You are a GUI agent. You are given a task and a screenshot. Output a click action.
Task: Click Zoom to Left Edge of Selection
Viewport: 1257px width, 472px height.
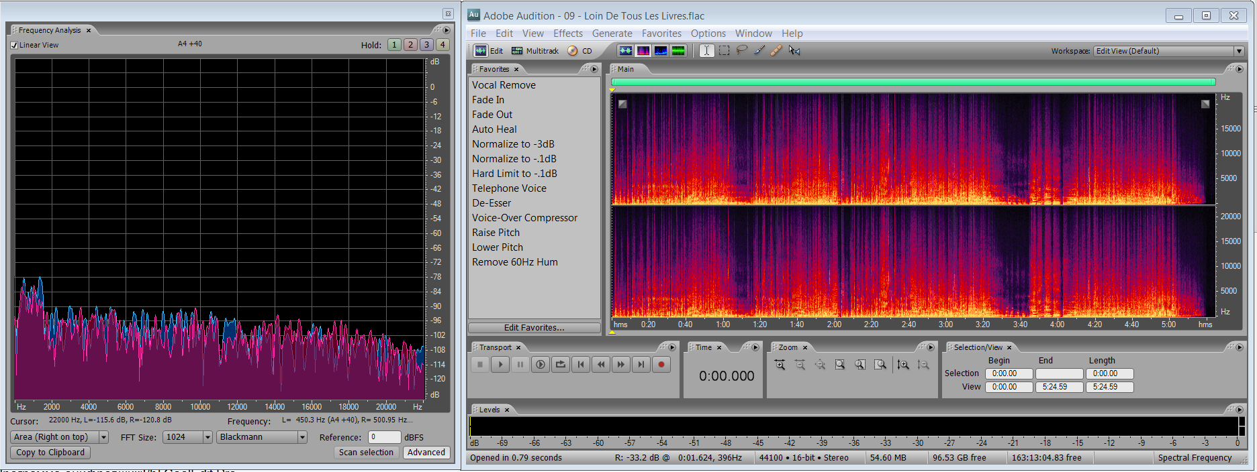860,365
